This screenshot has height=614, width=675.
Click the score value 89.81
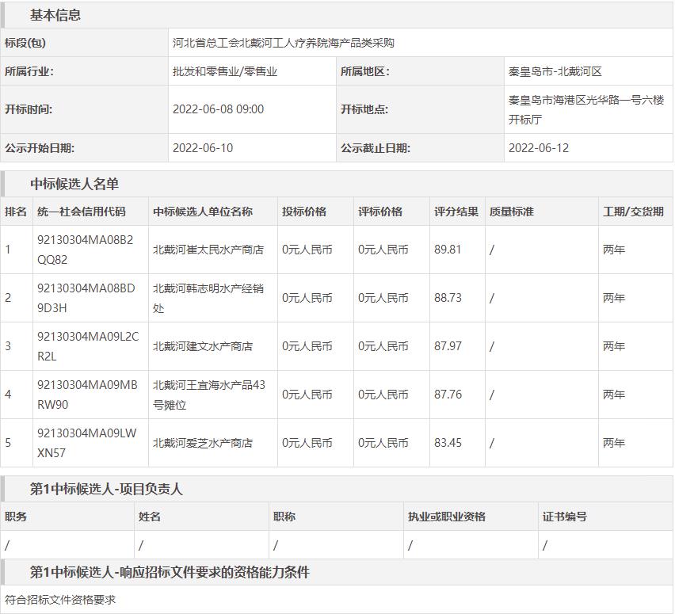[x=448, y=250]
